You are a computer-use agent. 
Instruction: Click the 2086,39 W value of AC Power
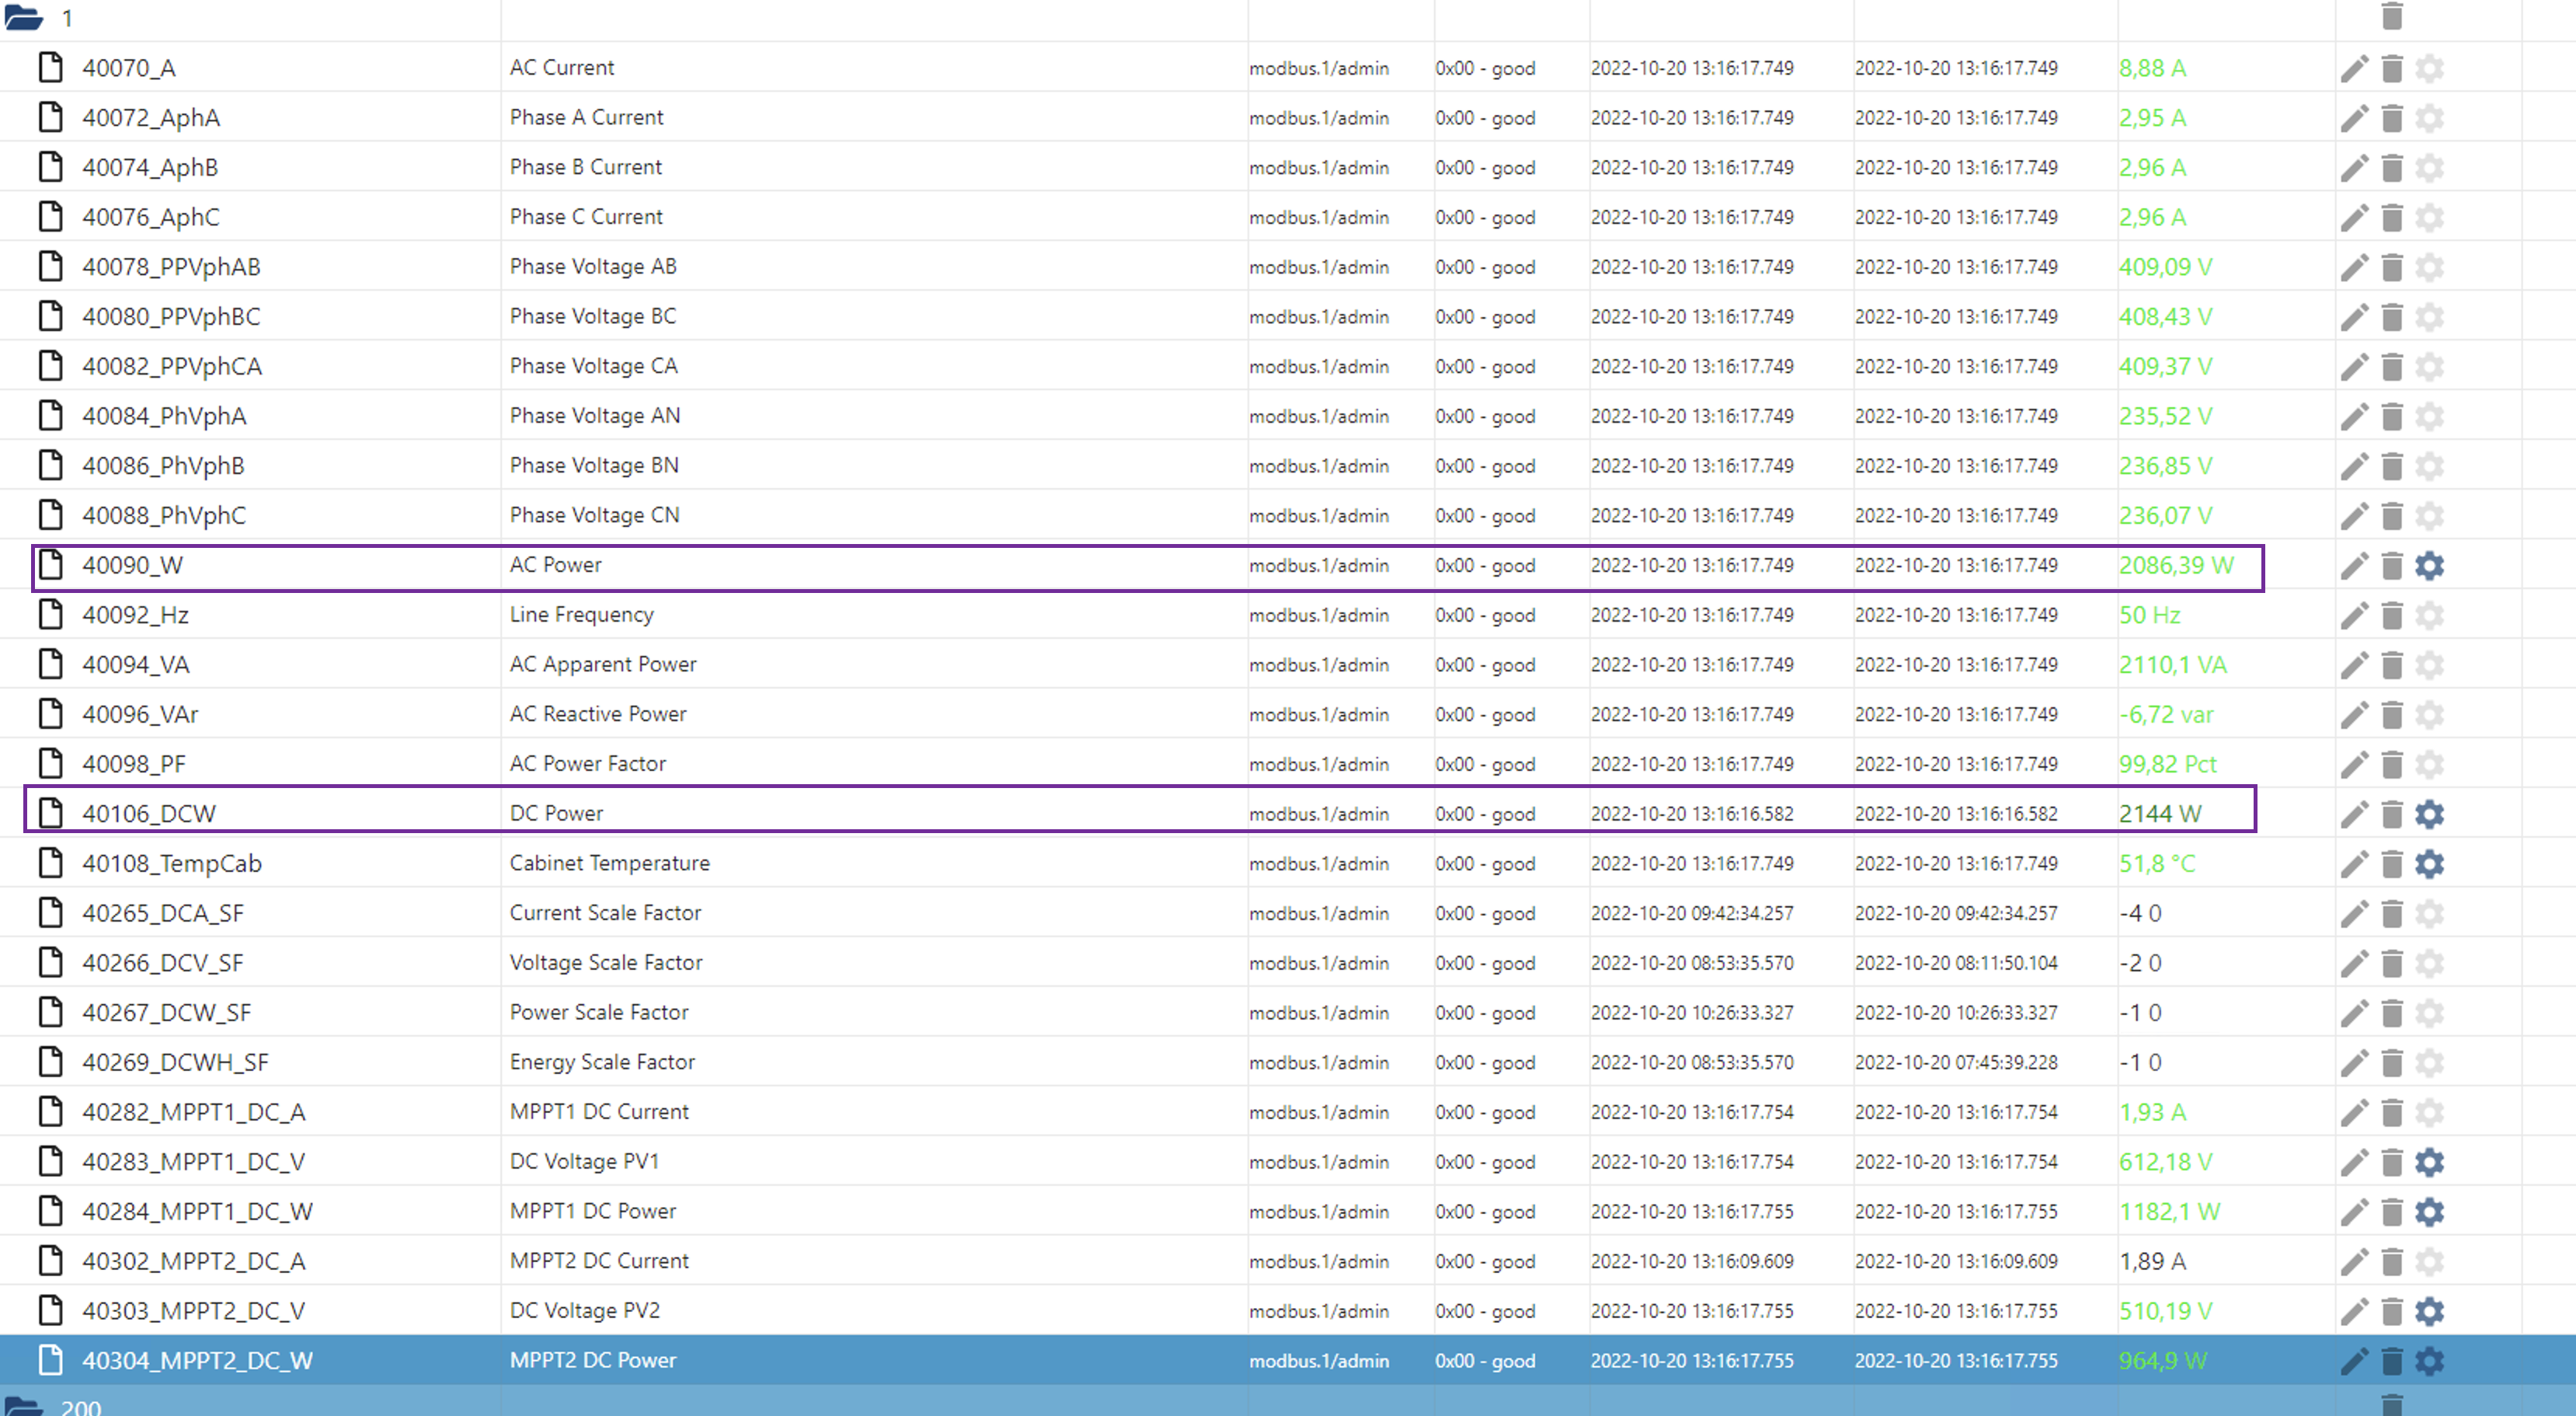pyautogui.click(x=2175, y=566)
